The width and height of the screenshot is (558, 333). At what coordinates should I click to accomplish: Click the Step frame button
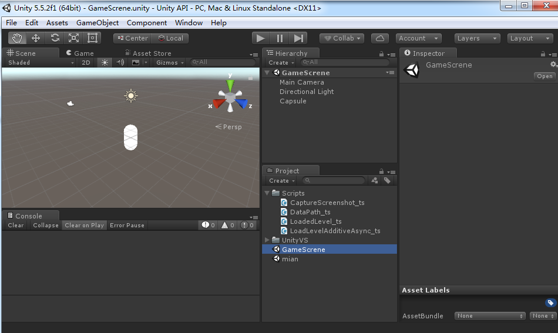298,38
